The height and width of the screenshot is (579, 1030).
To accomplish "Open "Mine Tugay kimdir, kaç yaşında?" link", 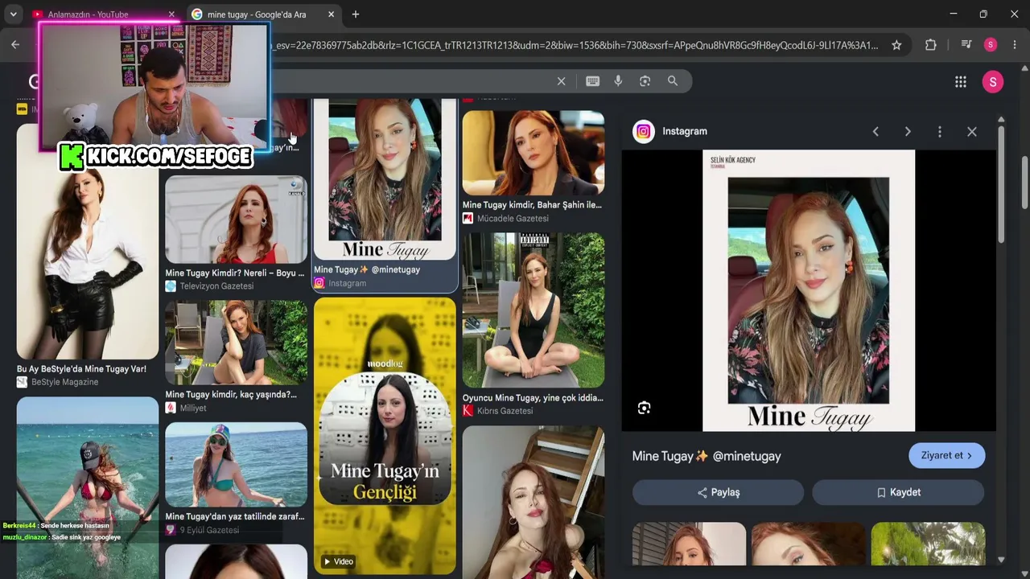I will pos(231,395).
